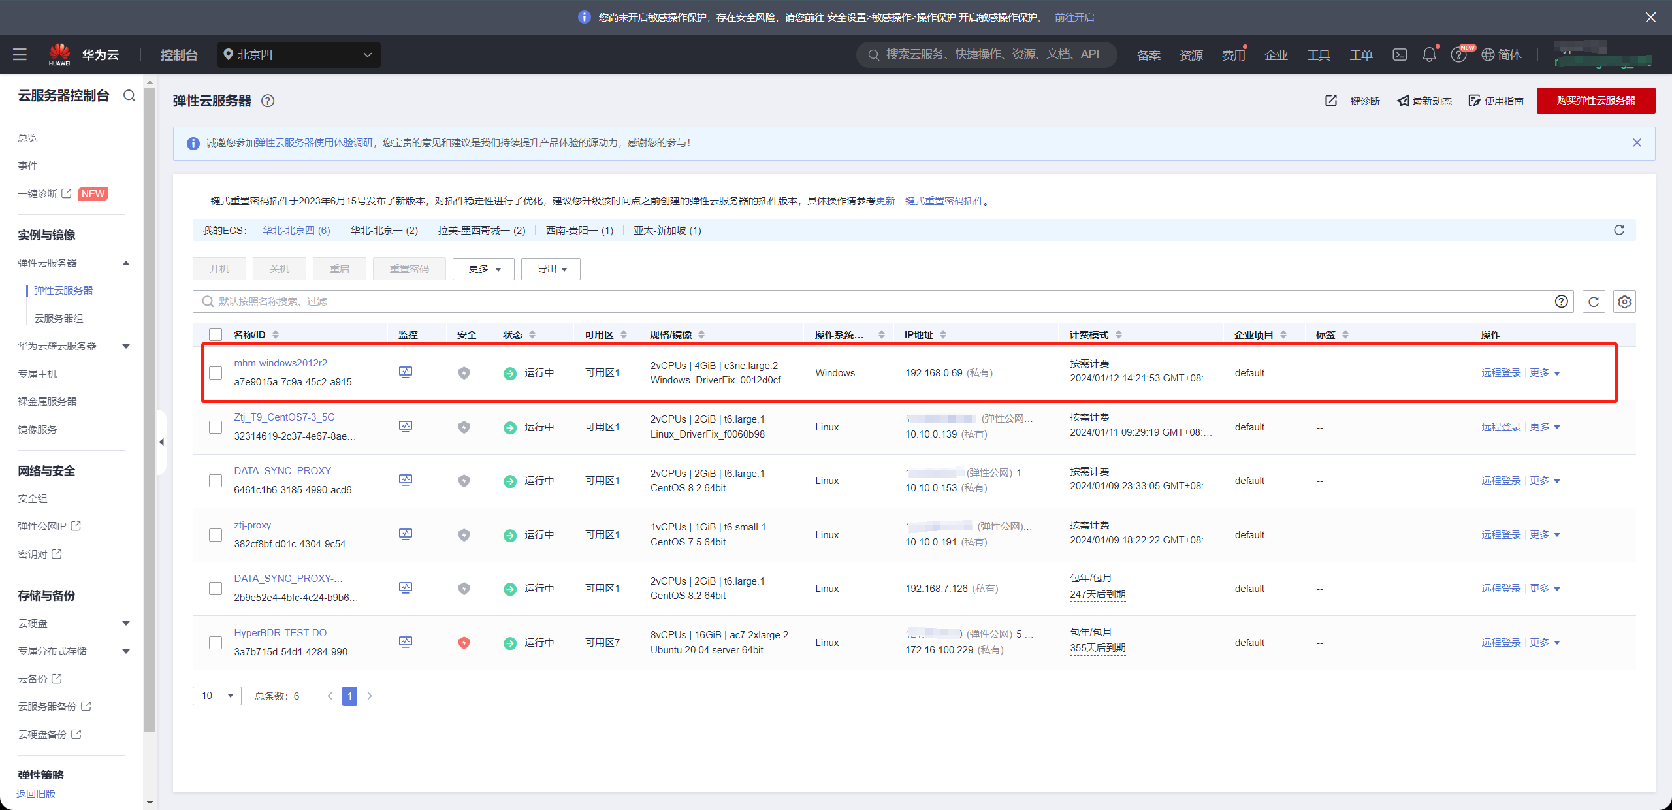Viewport: 1672px width, 810px height.
Task: Click 前往开启 link in top warning
Action: point(1074,18)
